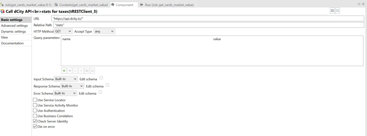Click 'Edit schema' label for Error Schema

tap(87, 94)
